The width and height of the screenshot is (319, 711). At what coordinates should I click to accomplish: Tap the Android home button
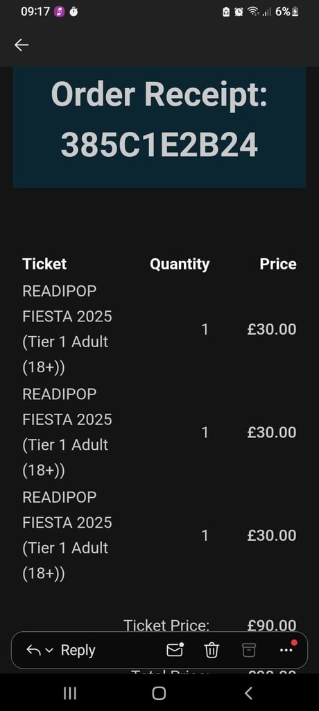pyautogui.click(x=159, y=693)
